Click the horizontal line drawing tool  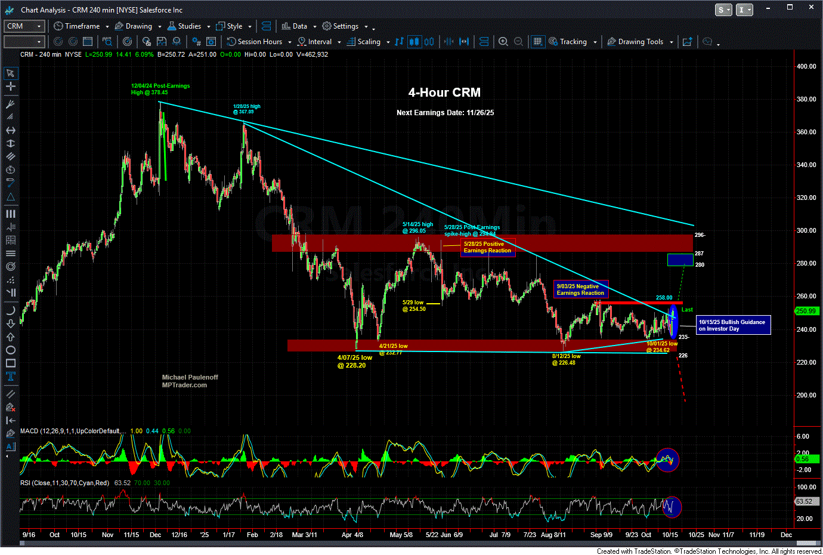pos(10,130)
